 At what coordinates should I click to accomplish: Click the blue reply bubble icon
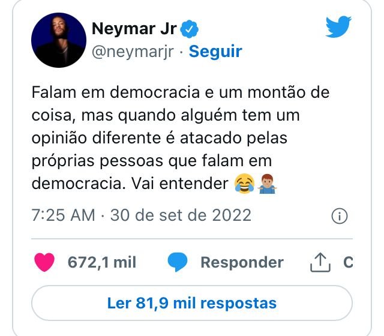point(178,262)
